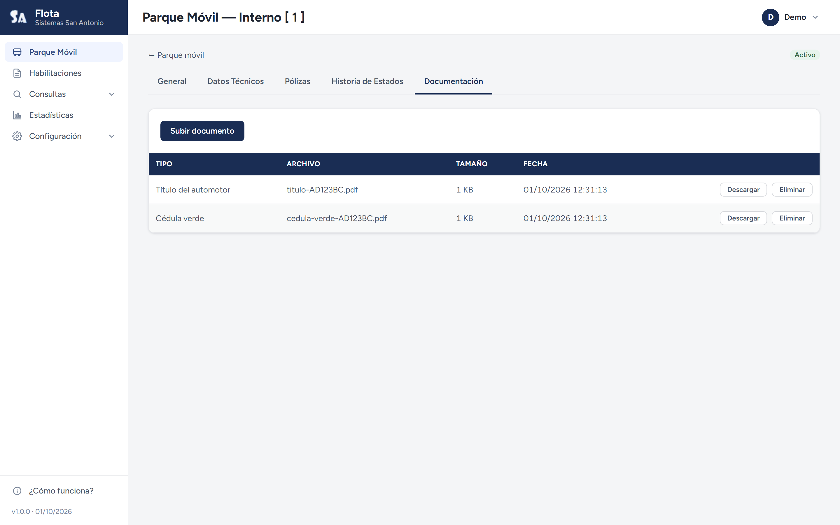Click the document icon beside Habilitaciones

click(x=17, y=73)
